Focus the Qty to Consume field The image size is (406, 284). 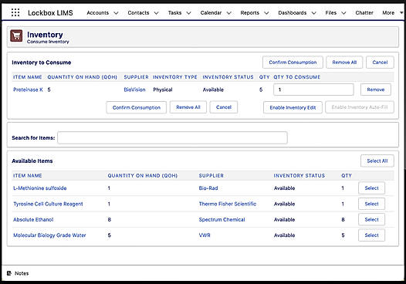(313, 90)
